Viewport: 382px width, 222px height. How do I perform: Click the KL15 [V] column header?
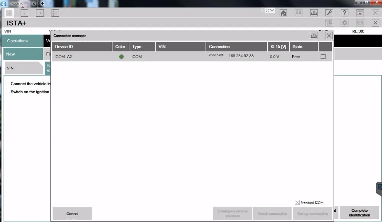coord(278,47)
